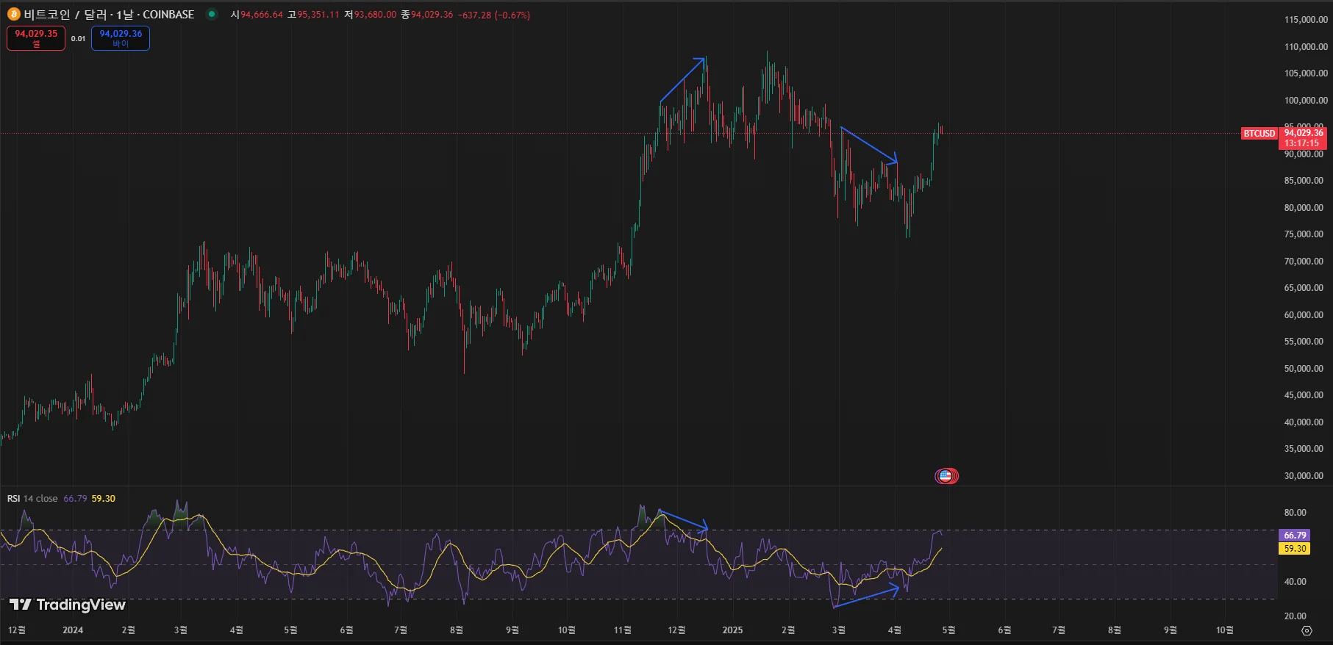Click the change value −637.28 (−0.67%)
The width and height of the screenshot is (1333, 645).
[494, 15]
